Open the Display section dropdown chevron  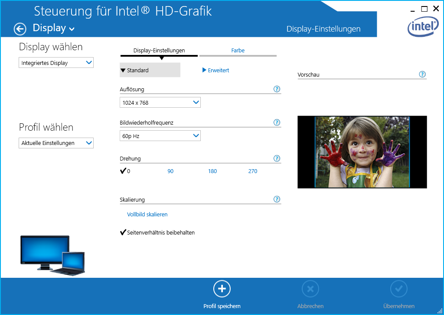coord(72,29)
